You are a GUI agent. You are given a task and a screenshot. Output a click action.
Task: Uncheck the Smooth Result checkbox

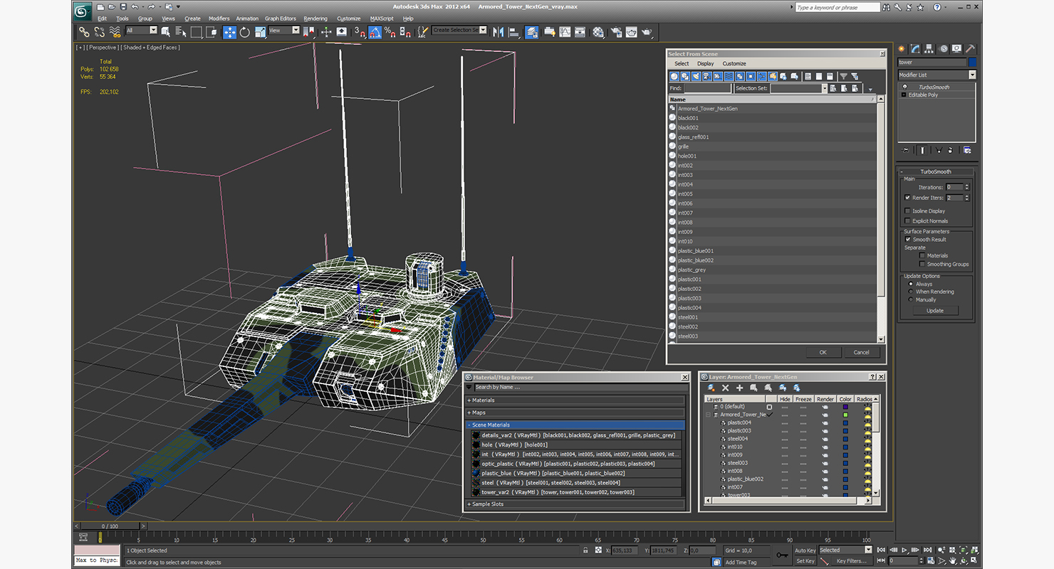click(908, 240)
